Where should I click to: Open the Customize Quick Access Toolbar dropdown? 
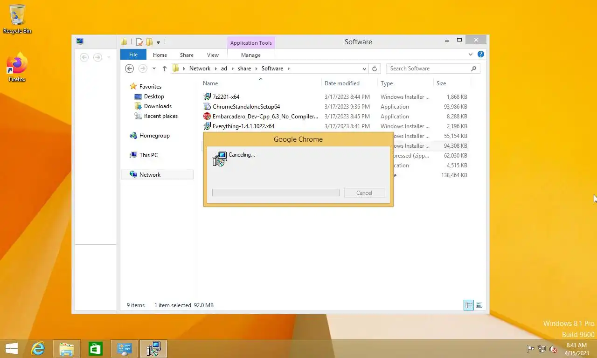tap(158, 42)
